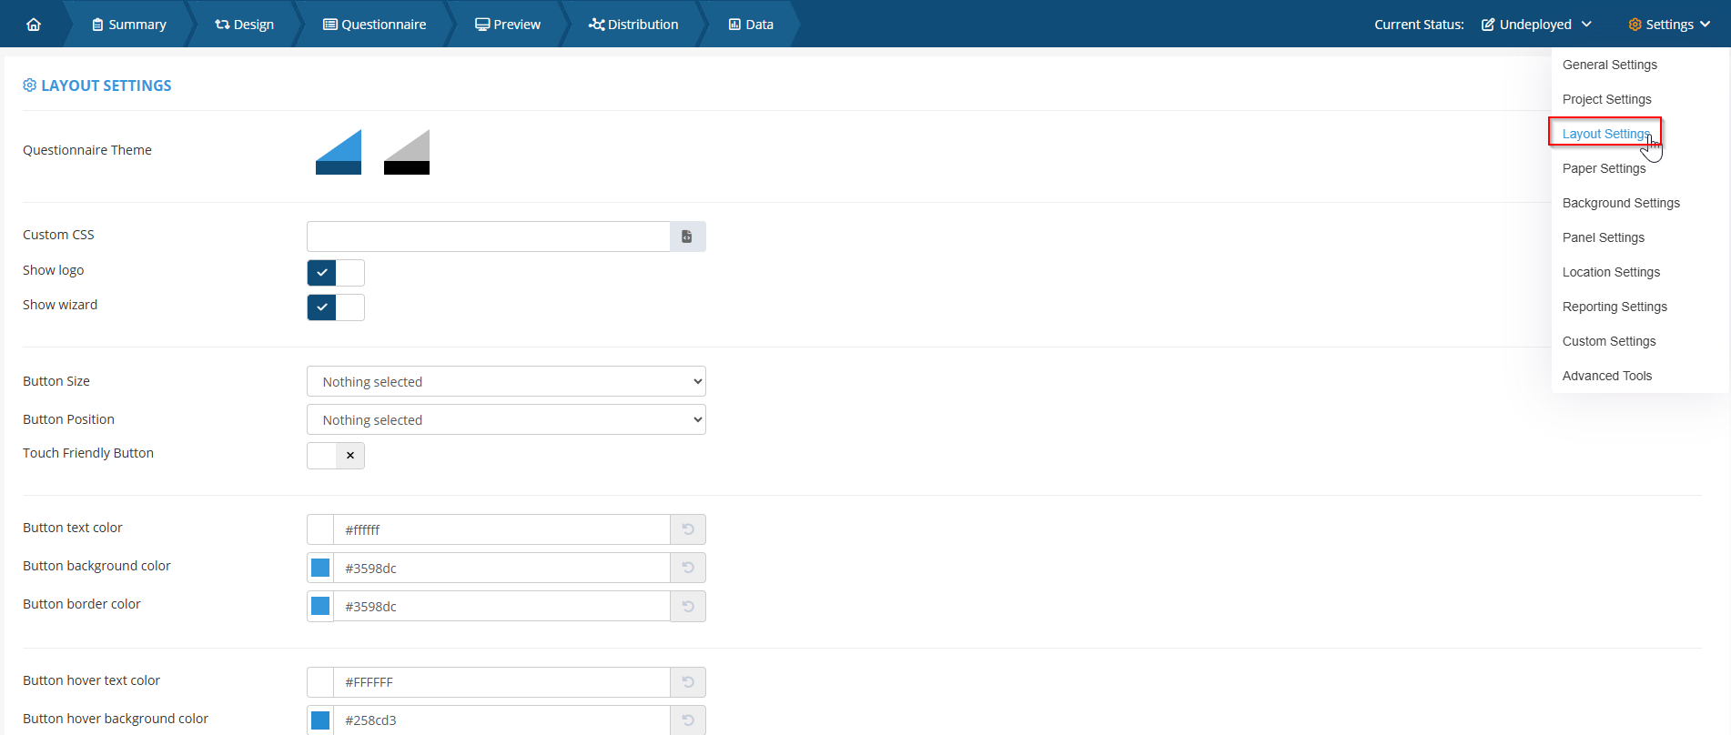Click the Custom CSS input field
Viewport: 1731px width, 735px height.
click(489, 237)
